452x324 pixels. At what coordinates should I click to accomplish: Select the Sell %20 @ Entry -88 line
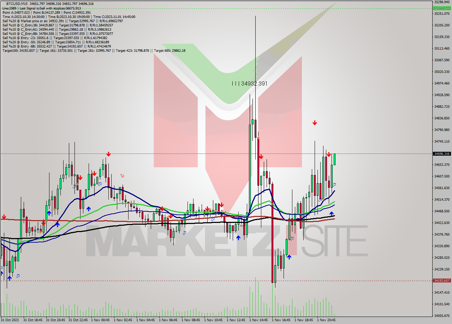(x=56, y=46)
